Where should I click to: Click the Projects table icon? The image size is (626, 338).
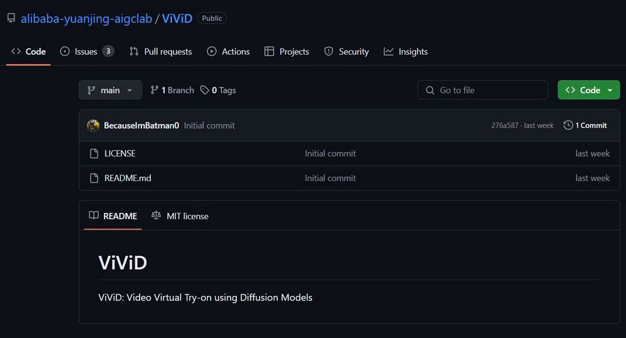269,51
